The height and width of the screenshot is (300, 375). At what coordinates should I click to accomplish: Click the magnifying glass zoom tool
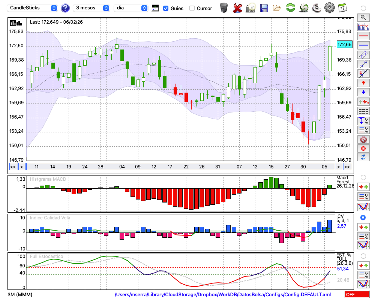(x=363, y=17)
